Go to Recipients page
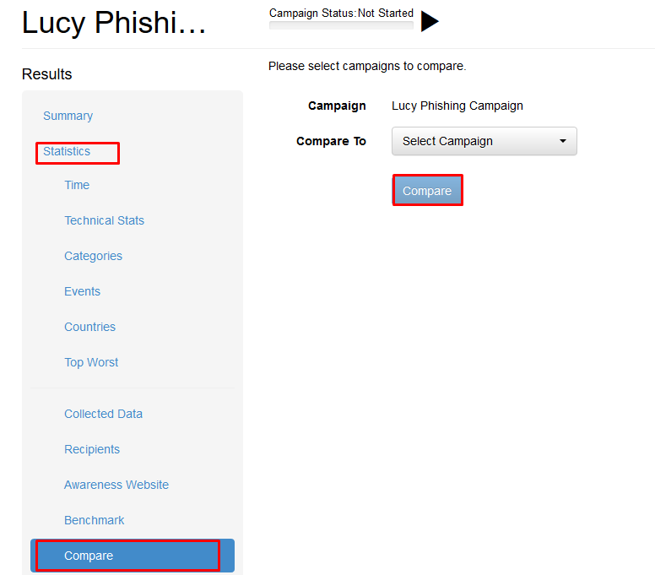This screenshot has width=655, height=575. [92, 449]
